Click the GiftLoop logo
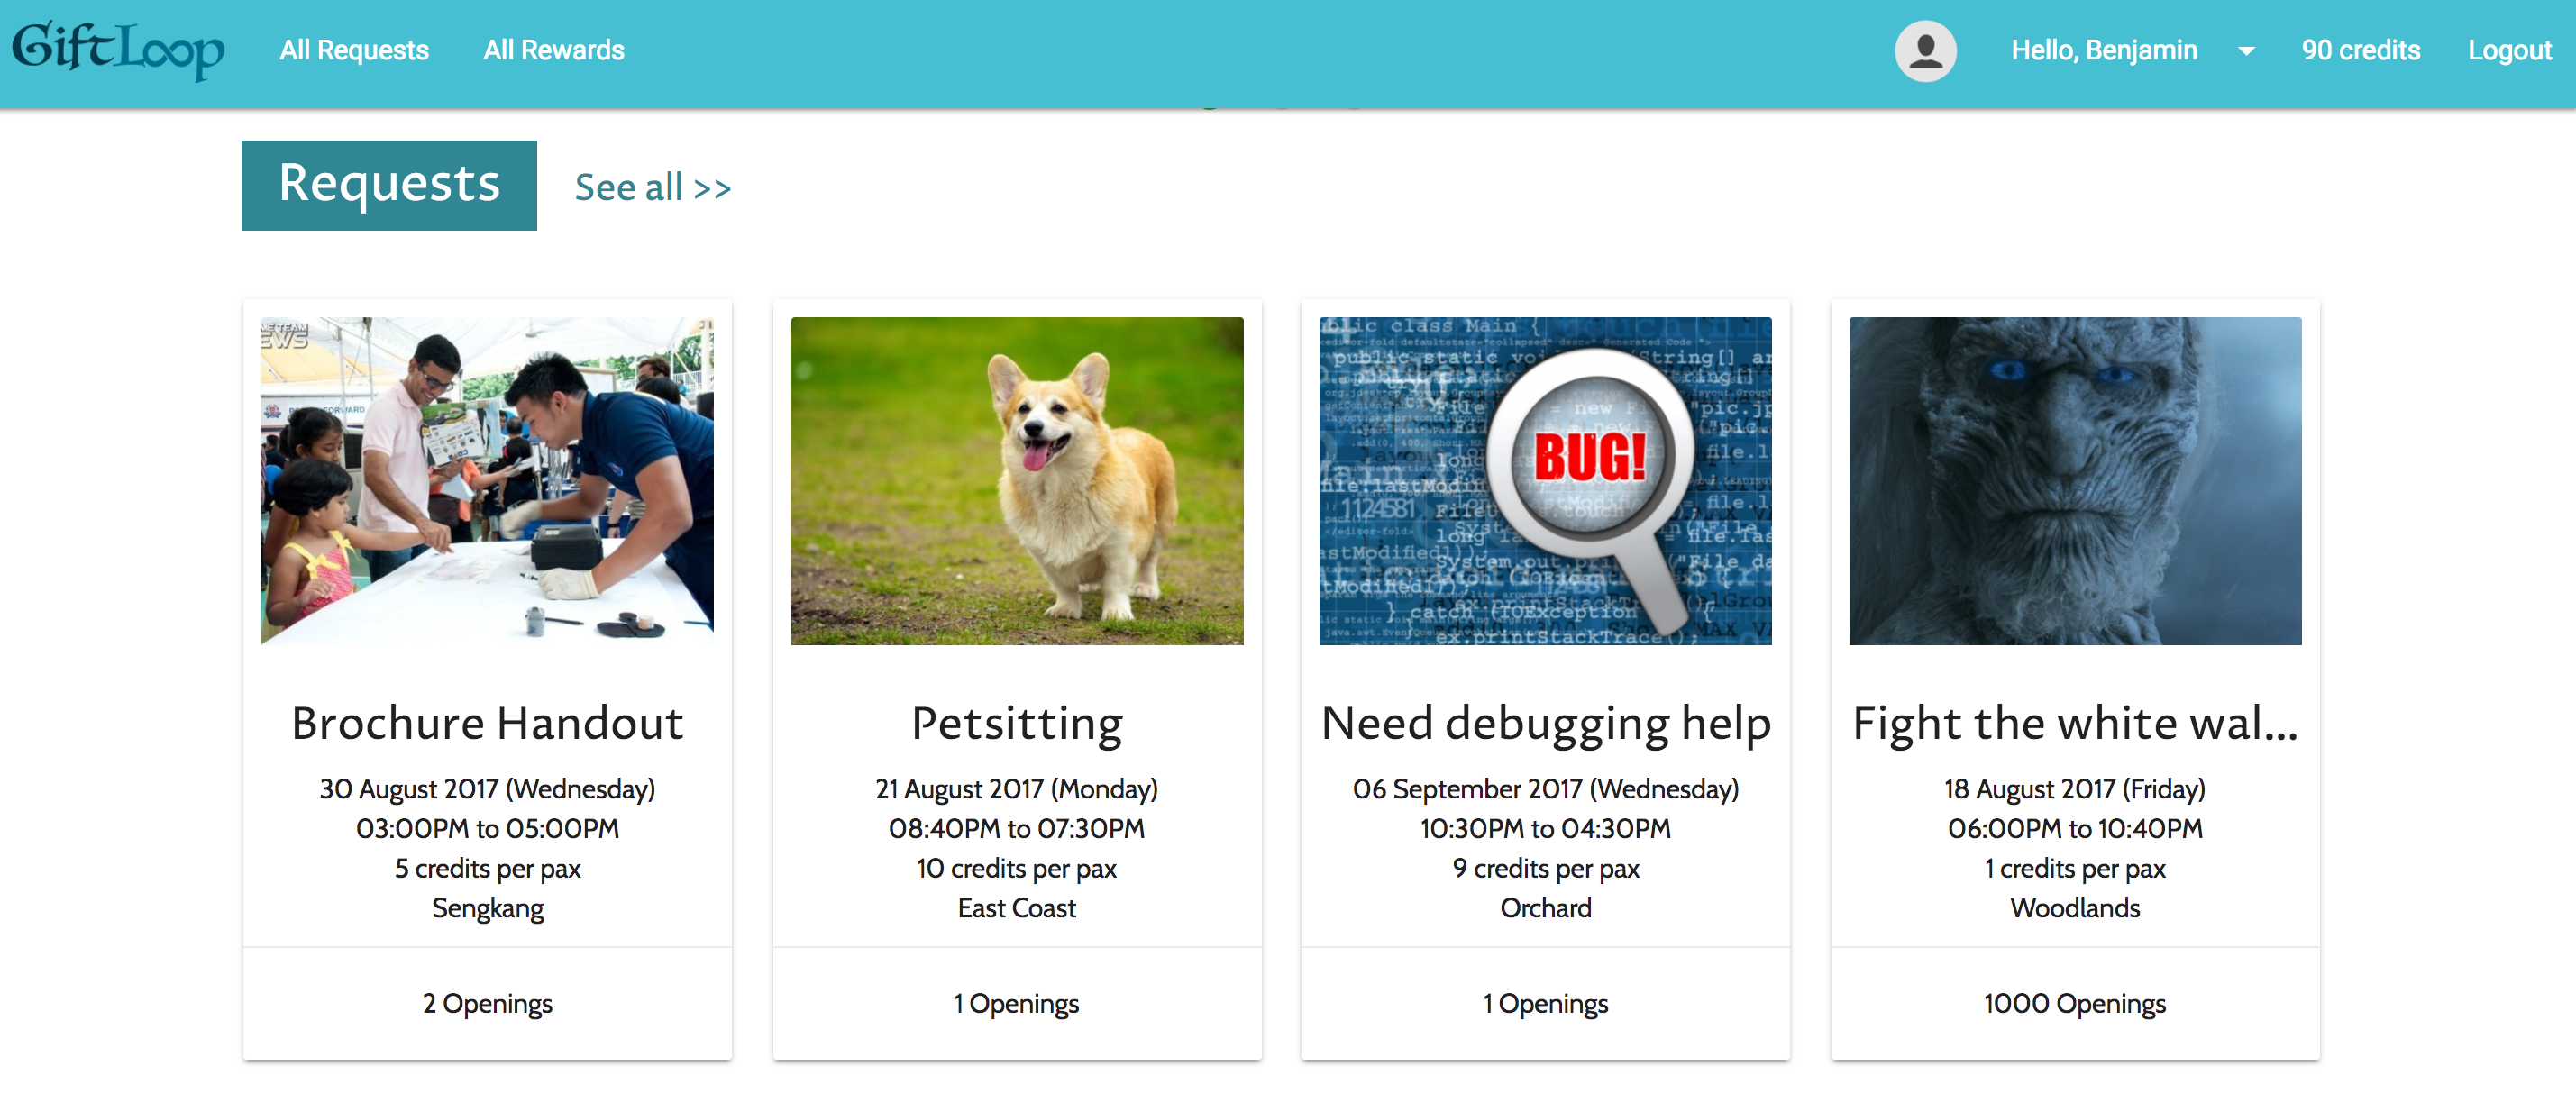The image size is (2576, 1112). point(118,50)
